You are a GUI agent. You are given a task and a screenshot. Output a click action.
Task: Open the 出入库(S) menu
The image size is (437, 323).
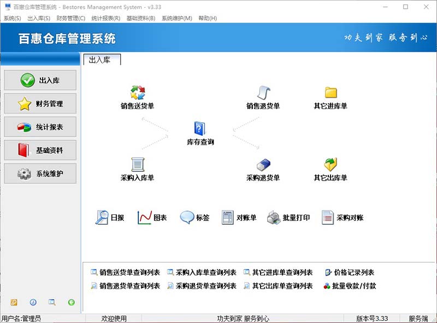[39, 19]
